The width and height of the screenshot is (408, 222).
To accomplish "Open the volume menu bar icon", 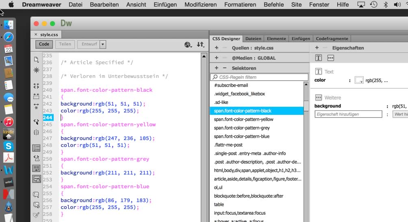I will coord(397,4).
